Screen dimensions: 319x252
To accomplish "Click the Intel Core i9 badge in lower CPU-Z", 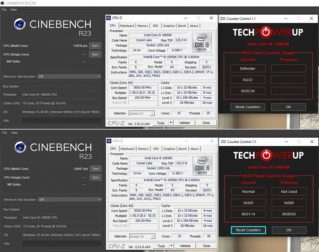I will [x=202, y=165].
